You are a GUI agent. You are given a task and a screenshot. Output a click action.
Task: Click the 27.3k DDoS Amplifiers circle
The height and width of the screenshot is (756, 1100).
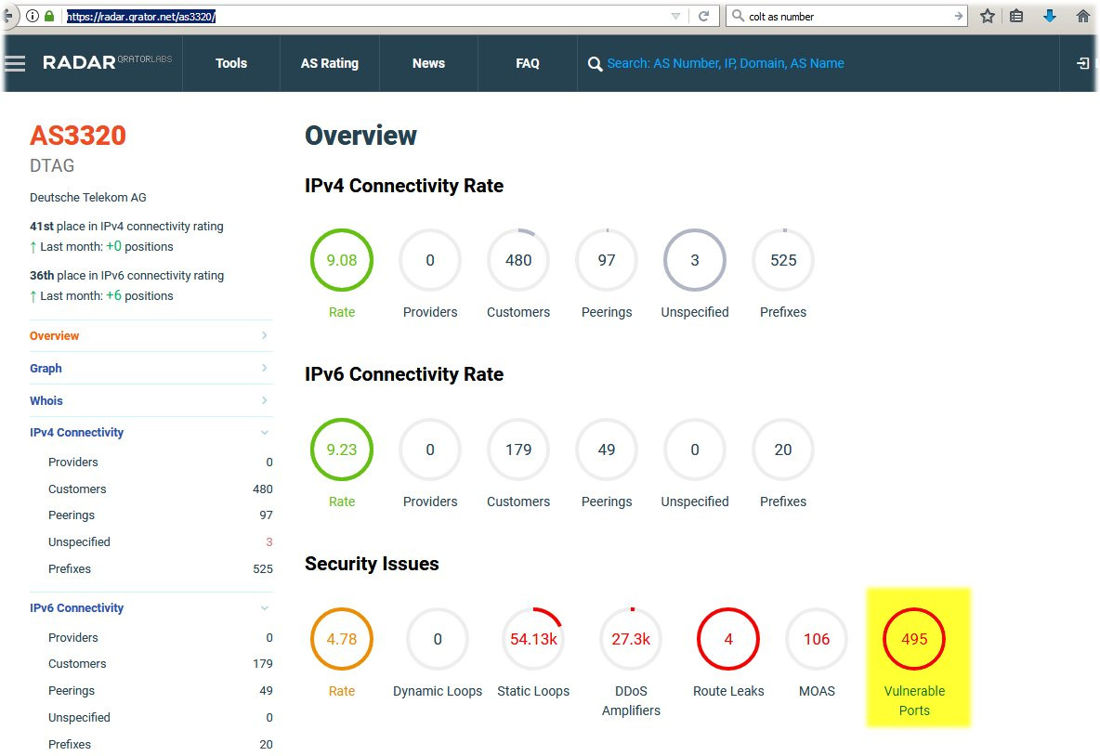point(631,639)
